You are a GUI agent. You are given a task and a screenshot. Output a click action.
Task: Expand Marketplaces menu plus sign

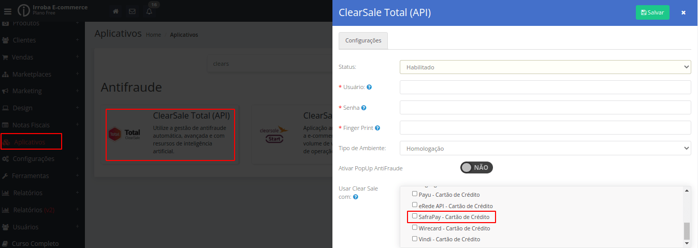click(77, 74)
